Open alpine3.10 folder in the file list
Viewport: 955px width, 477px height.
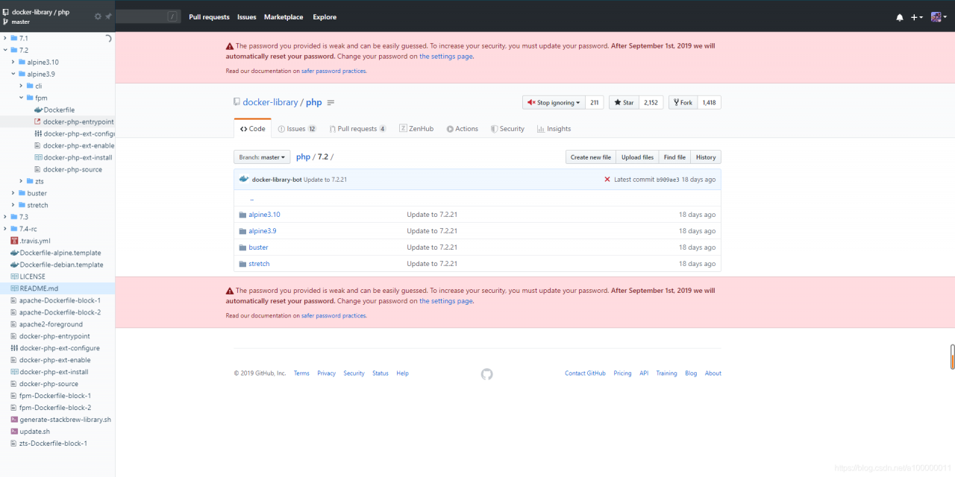click(264, 215)
